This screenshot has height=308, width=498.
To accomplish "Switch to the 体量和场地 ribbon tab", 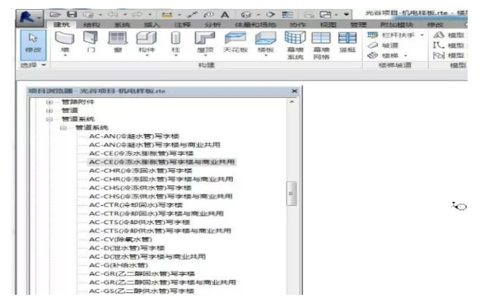I will pyautogui.click(x=255, y=25).
